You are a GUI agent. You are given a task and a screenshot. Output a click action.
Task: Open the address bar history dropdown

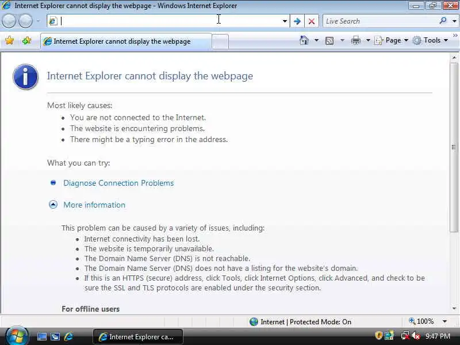[x=285, y=21]
